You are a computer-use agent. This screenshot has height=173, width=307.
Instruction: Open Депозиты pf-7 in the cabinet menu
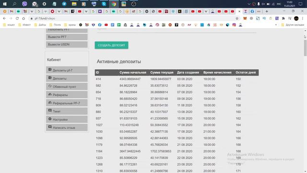67,70
